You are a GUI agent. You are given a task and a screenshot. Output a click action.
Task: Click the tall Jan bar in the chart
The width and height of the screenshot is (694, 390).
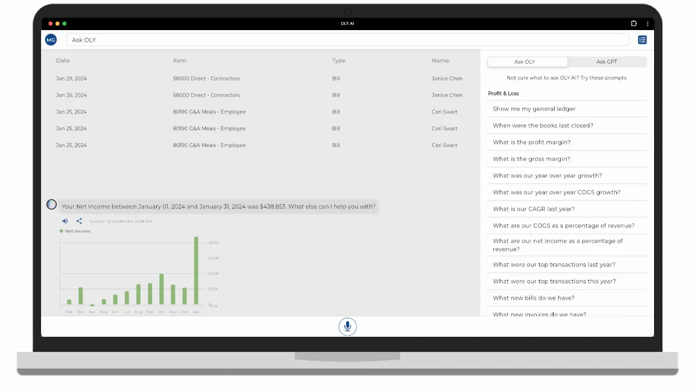pos(196,271)
